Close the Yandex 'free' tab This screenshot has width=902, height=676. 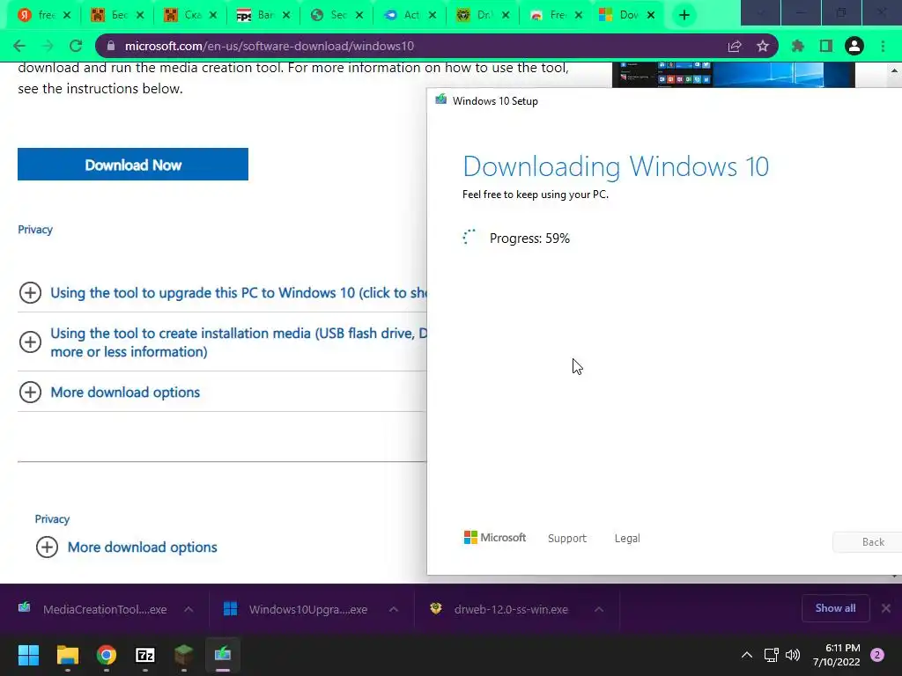[x=67, y=16]
